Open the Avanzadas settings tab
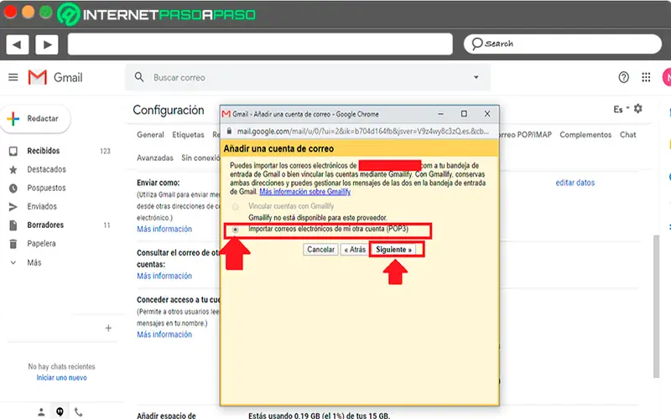 155,158
